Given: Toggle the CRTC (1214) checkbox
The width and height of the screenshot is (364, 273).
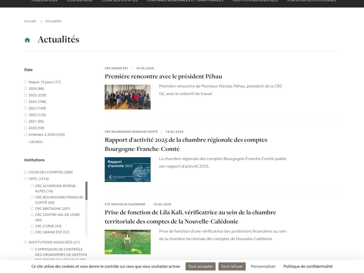Looking at the screenshot, I should point(26,179).
